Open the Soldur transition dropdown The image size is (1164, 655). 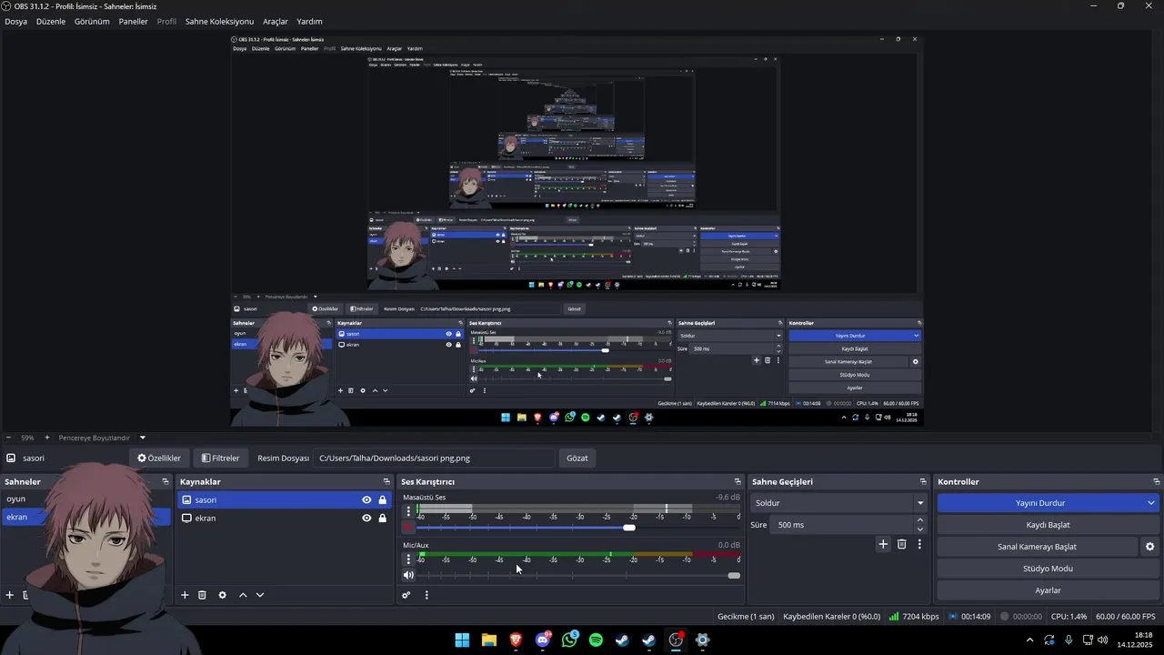[838, 503]
